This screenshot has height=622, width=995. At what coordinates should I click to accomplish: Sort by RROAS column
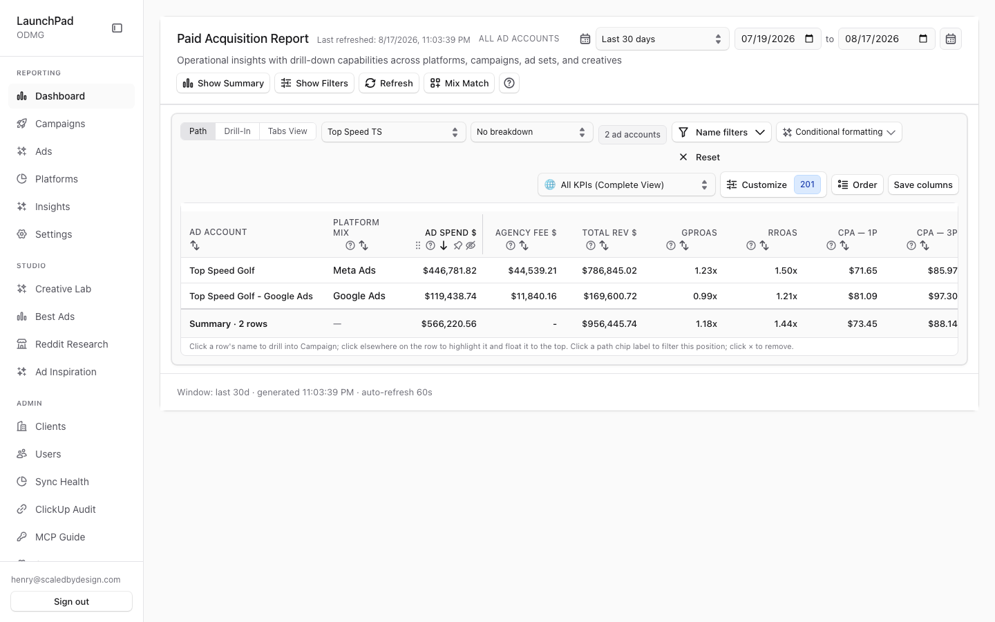coord(764,245)
